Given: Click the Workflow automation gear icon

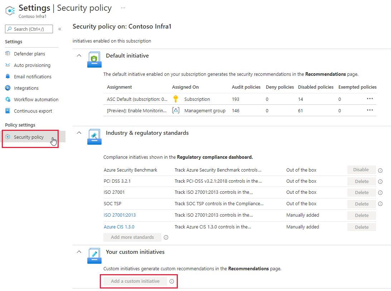Looking at the screenshot, I should click(8, 99).
